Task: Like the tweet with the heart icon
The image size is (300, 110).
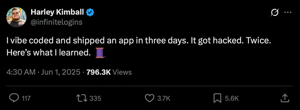Action: [150, 98]
